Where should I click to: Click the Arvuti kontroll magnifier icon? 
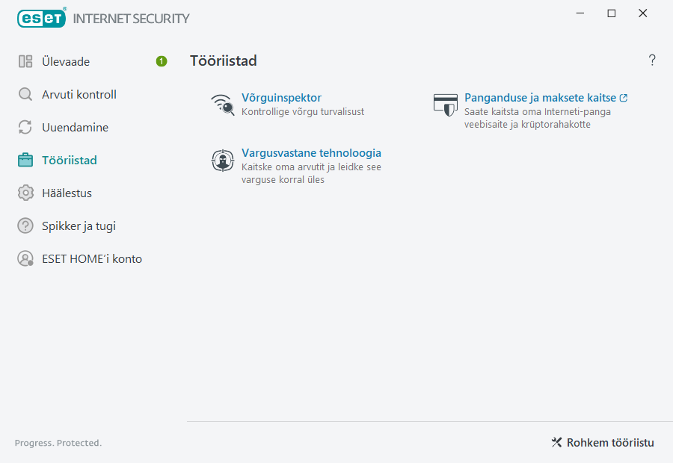click(x=24, y=94)
